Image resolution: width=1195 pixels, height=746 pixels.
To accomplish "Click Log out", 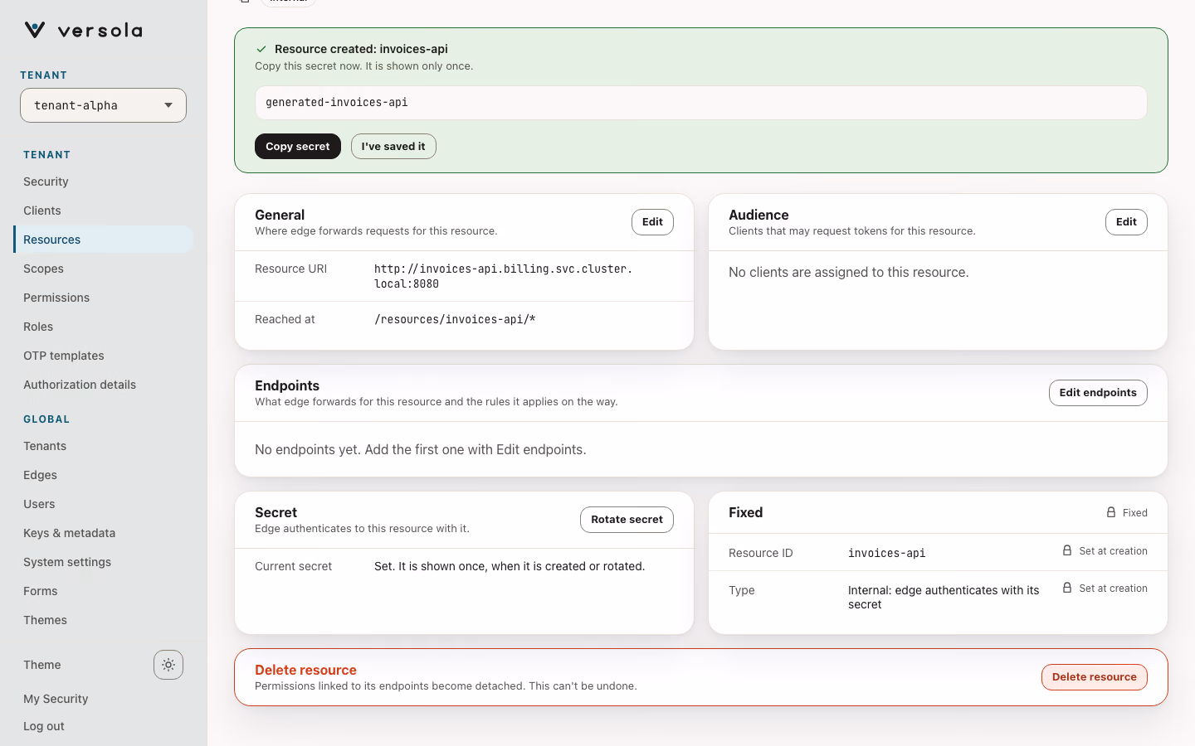I will coord(44,726).
